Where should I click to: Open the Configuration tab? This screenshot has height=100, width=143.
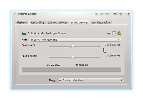tap(101, 22)
